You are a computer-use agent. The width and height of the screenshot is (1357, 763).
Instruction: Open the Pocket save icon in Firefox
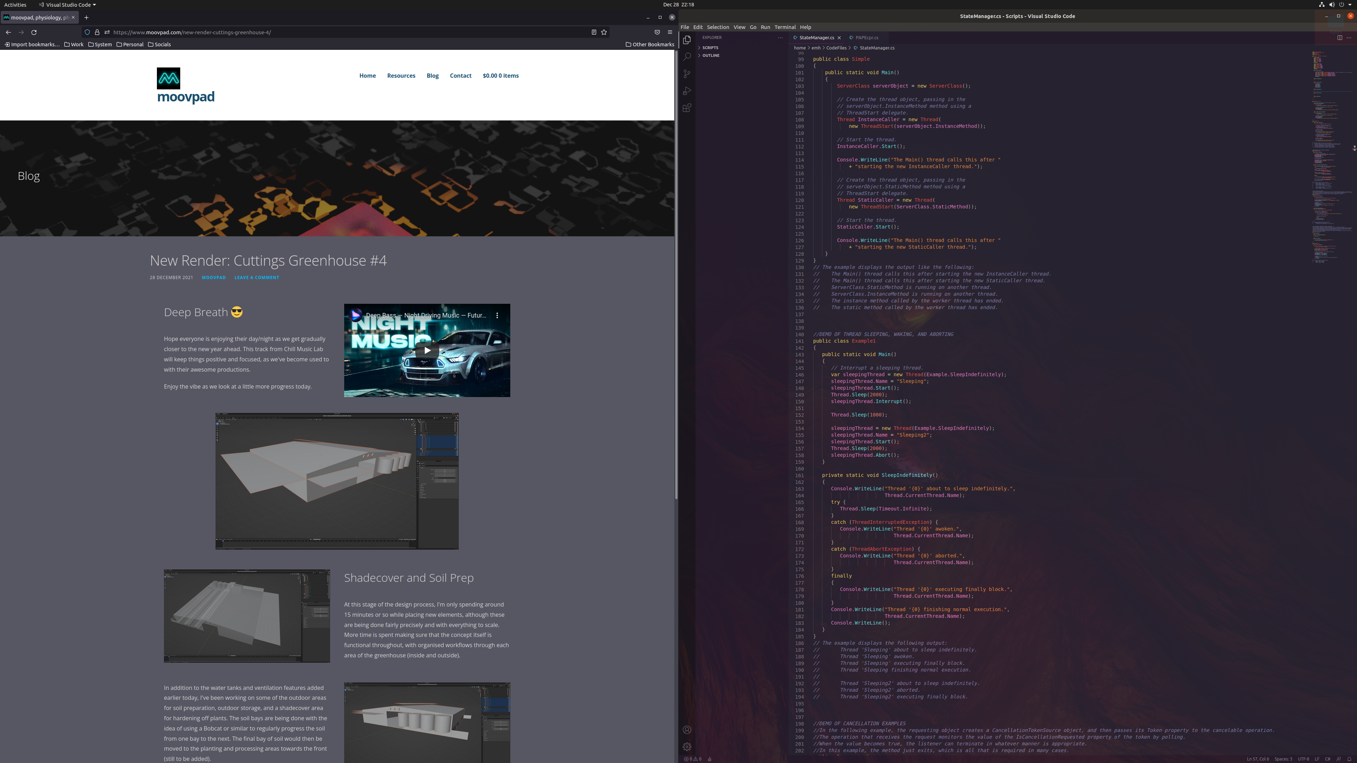coord(657,32)
